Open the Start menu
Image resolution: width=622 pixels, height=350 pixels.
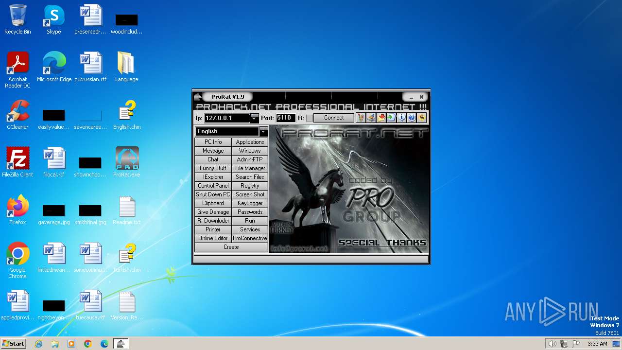(x=13, y=343)
